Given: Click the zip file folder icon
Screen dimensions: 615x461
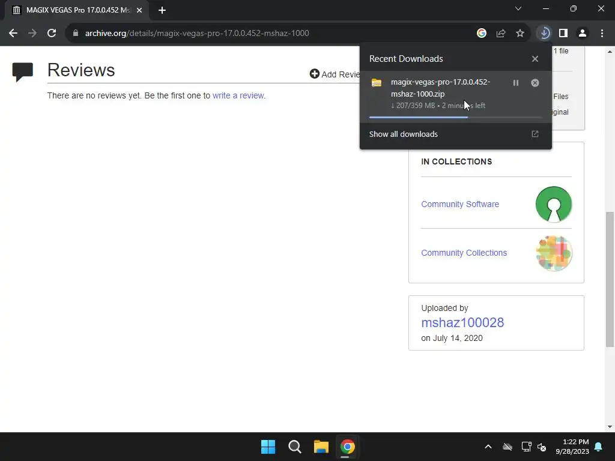Looking at the screenshot, I should pos(377,83).
